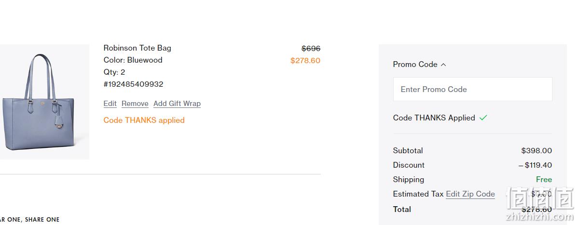This screenshot has width=578, height=225.
Task: Click the Qty: 2 quantity line
Action: (114, 72)
